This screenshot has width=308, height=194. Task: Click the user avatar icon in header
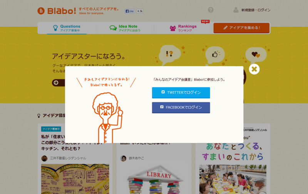click(236, 10)
